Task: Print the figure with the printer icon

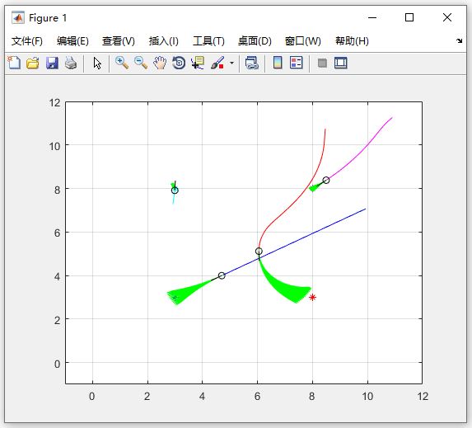Action: pyautogui.click(x=71, y=63)
